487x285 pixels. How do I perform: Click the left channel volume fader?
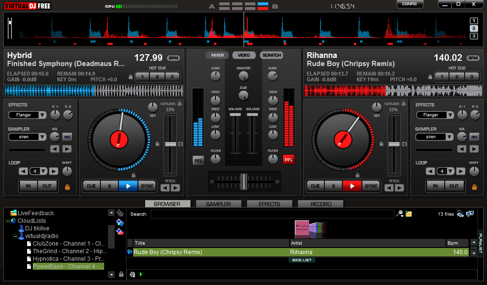coord(235,115)
